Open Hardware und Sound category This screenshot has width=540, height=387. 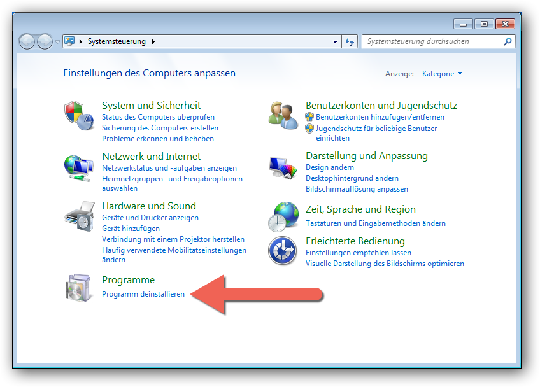(149, 206)
